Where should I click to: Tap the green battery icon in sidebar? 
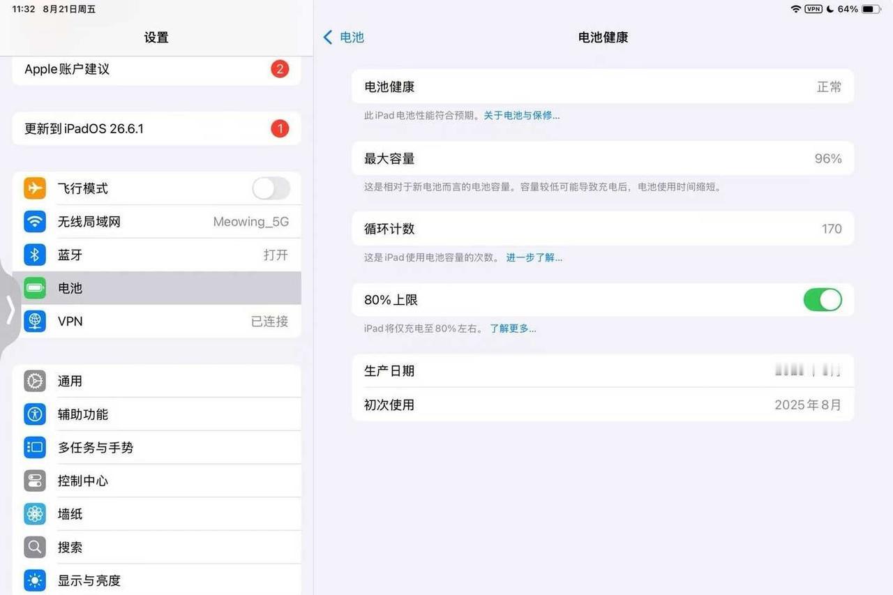(35, 288)
